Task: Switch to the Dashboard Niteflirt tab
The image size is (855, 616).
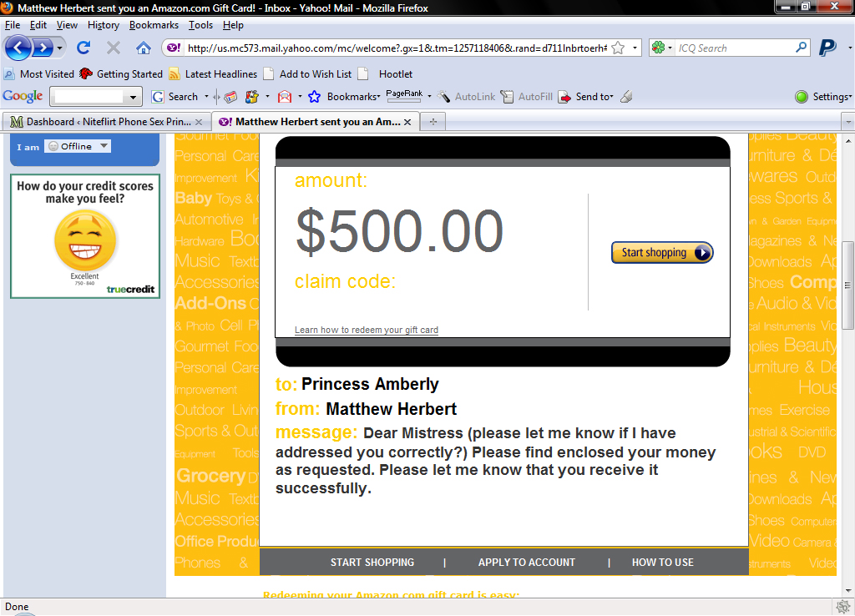Action: (x=106, y=122)
